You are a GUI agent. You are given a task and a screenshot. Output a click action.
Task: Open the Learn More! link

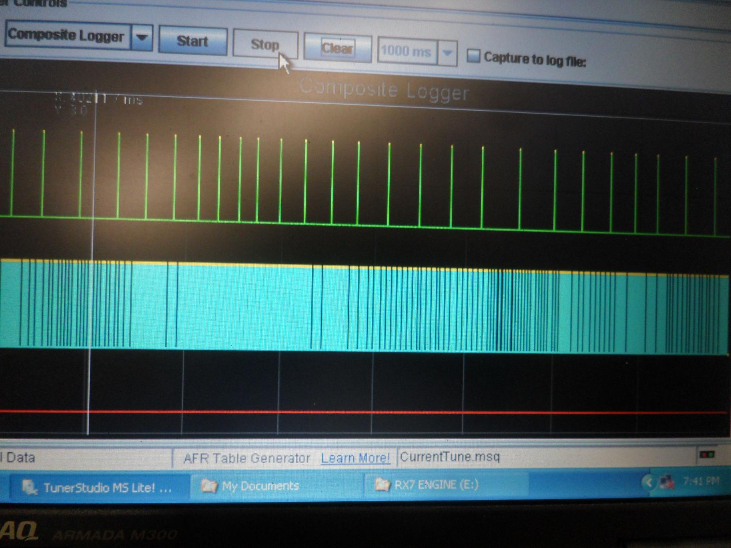355,458
